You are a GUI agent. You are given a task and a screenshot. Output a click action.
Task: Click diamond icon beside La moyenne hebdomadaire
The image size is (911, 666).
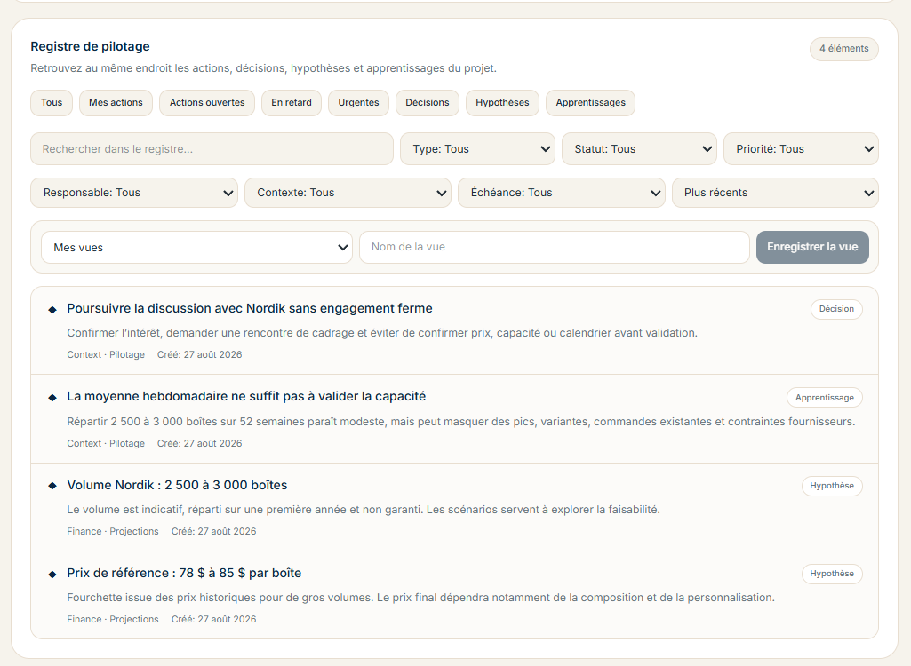click(52, 398)
